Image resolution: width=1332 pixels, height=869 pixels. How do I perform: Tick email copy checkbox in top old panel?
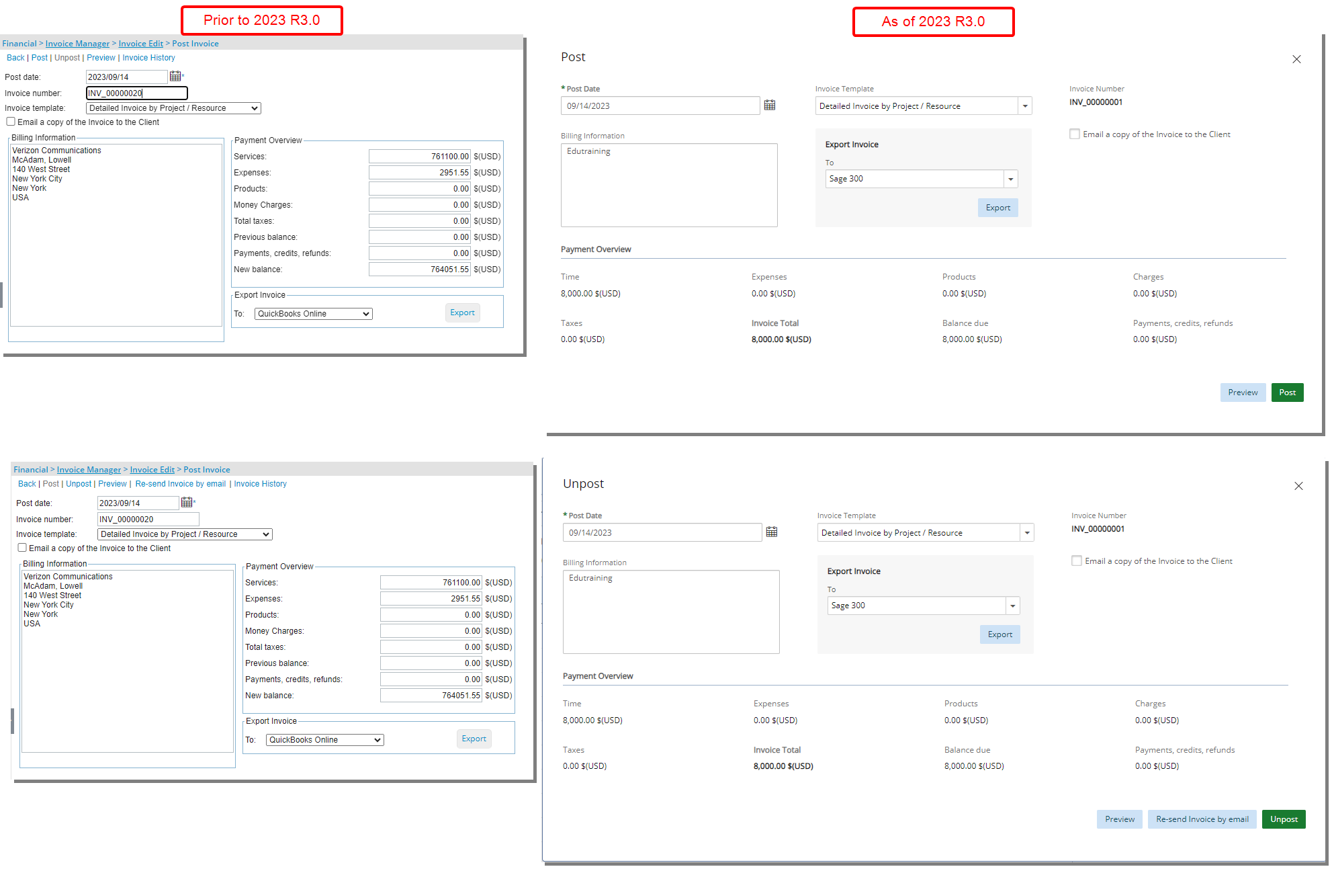click(11, 122)
